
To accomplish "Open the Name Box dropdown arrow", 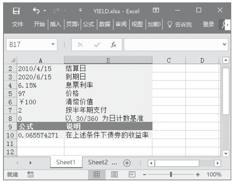I will (x=53, y=45).
